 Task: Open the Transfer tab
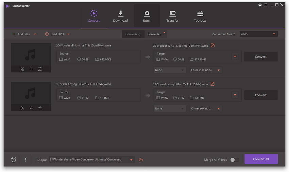click(x=172, y=16)
